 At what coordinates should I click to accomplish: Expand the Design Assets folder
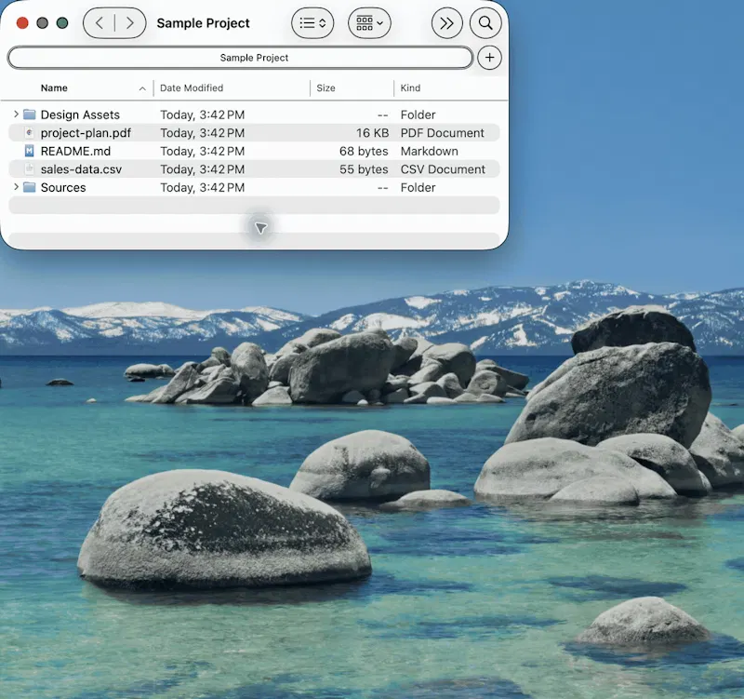[16, 114]
